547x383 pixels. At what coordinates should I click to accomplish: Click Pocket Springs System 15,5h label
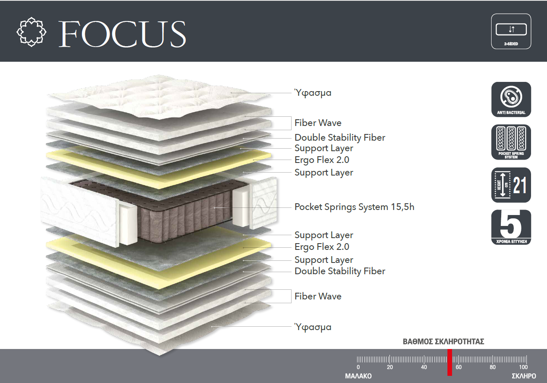tap(355, 207)
